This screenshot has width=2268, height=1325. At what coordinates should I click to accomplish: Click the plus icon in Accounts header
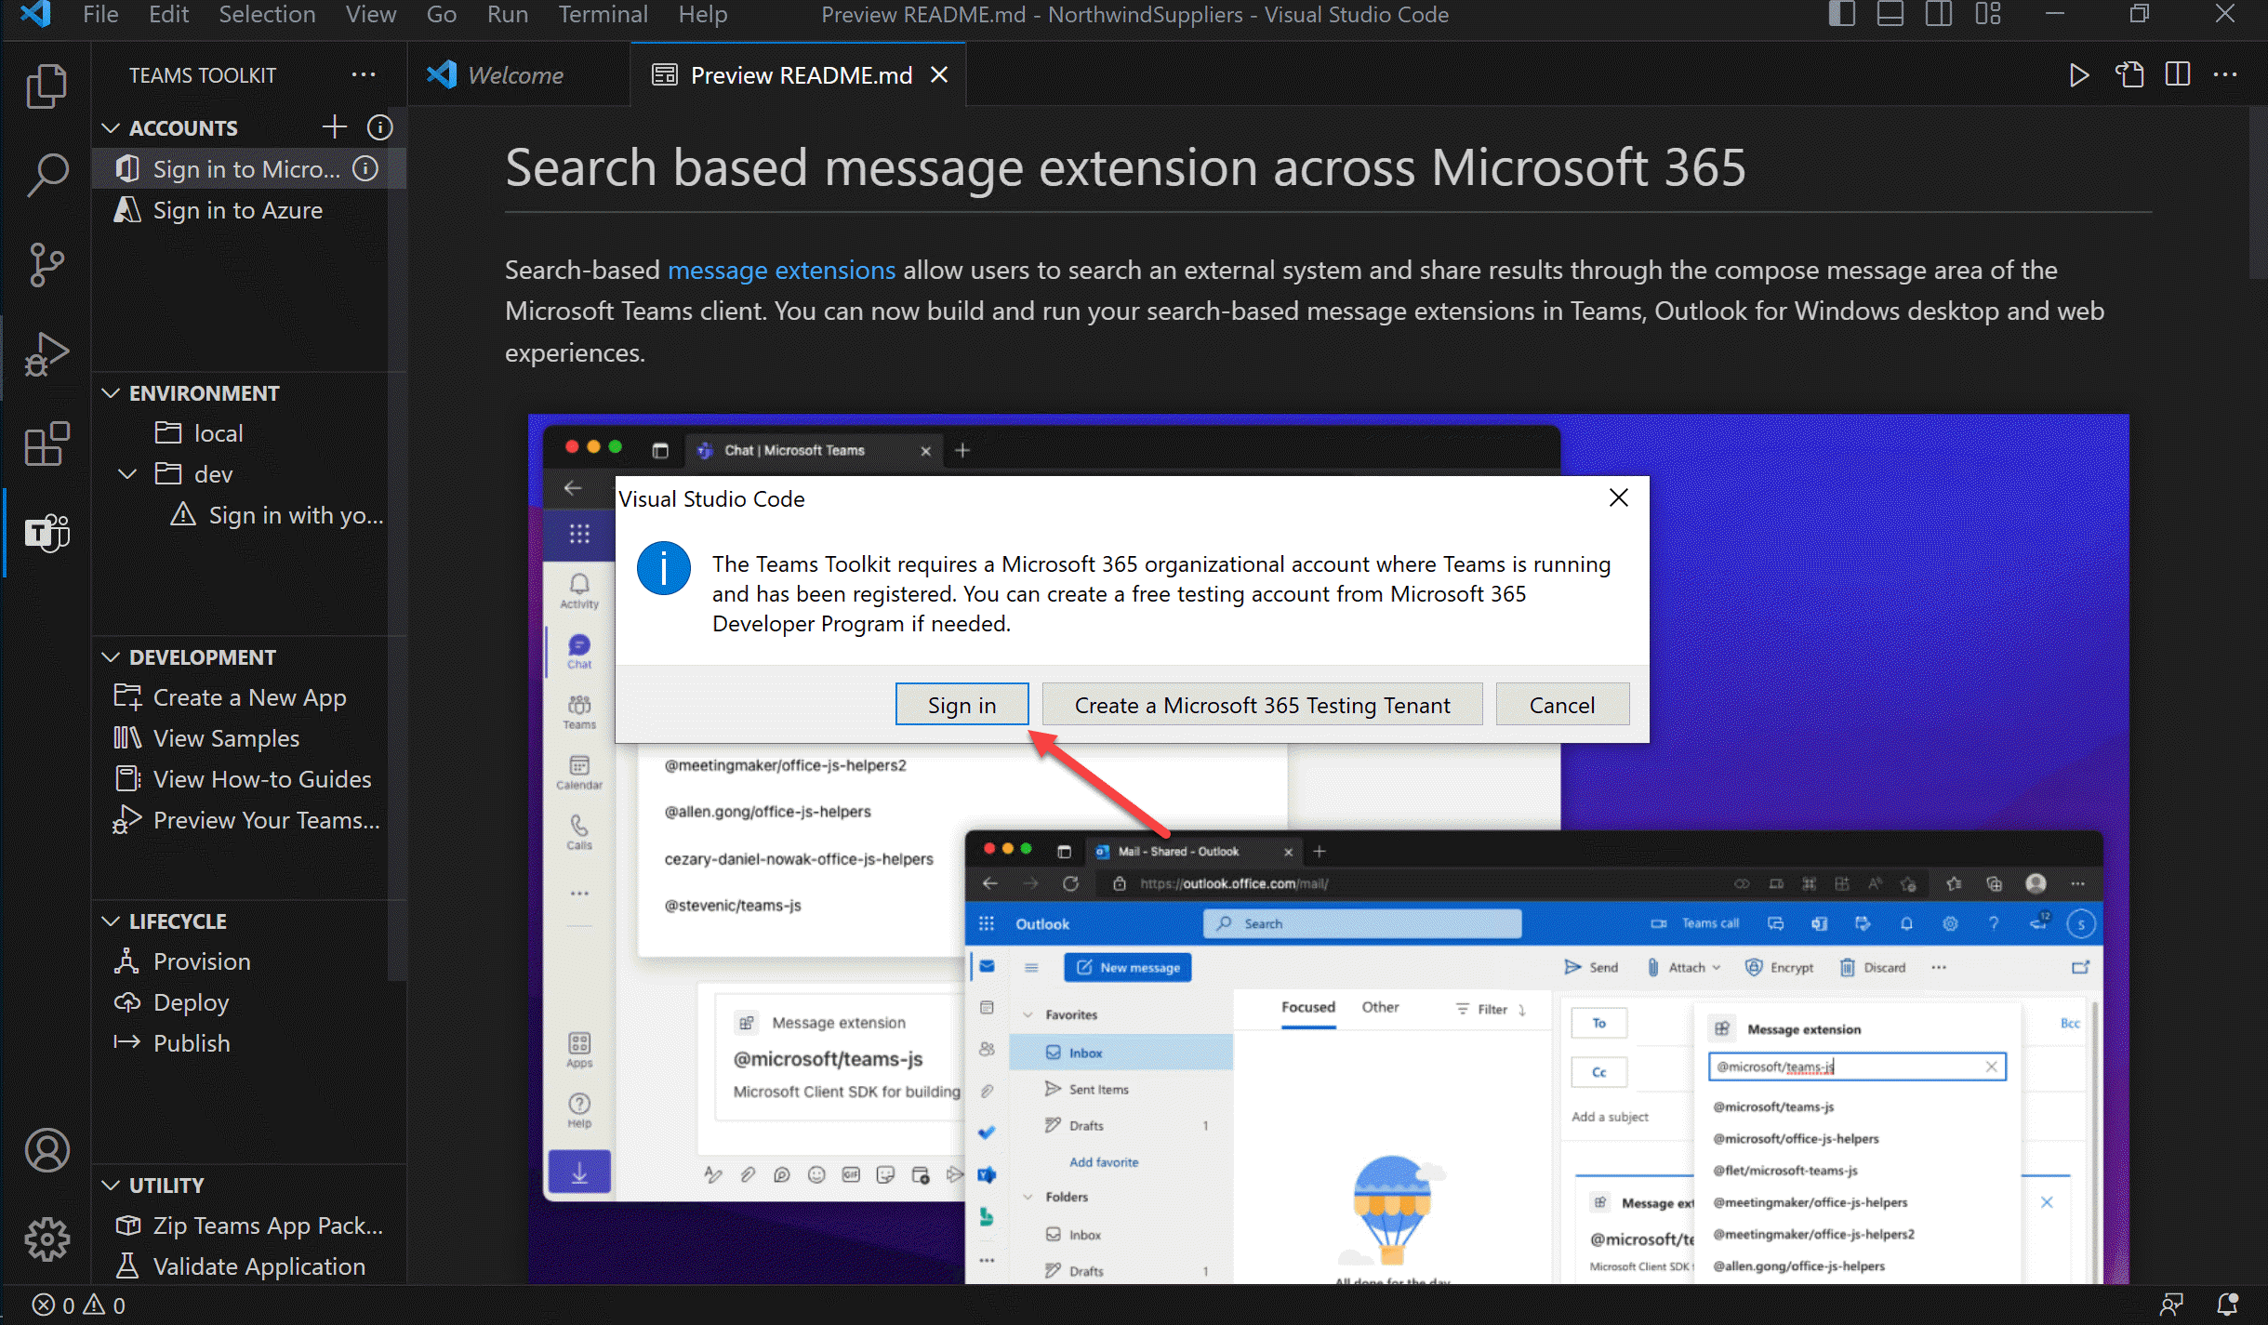[335, 127]
